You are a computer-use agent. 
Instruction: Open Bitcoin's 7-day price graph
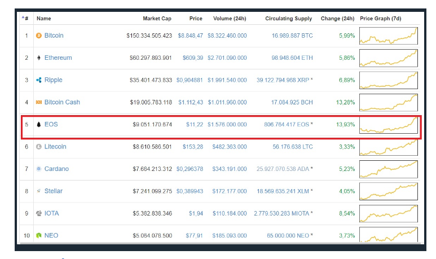389,36
